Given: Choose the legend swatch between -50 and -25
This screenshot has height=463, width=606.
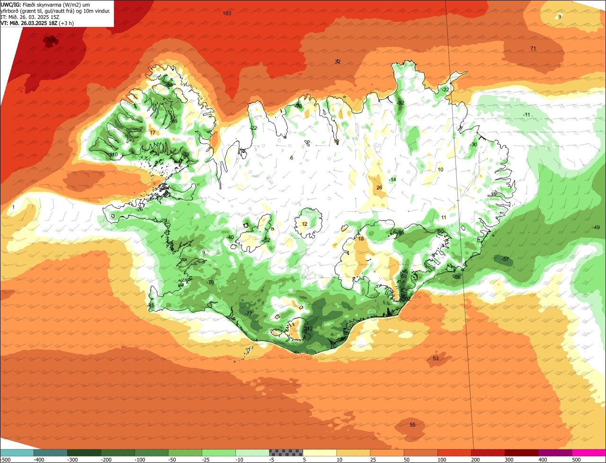Looking at the screenshot, I should (x=185, y=453).
